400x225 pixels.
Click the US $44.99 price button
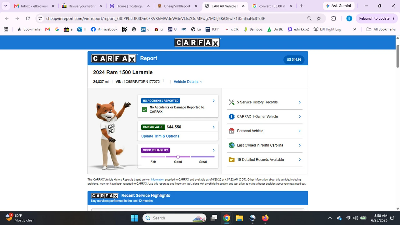(x=294, y=59)
